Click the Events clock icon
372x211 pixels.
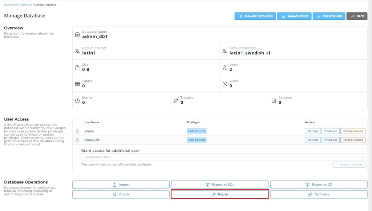coord(77,101)
